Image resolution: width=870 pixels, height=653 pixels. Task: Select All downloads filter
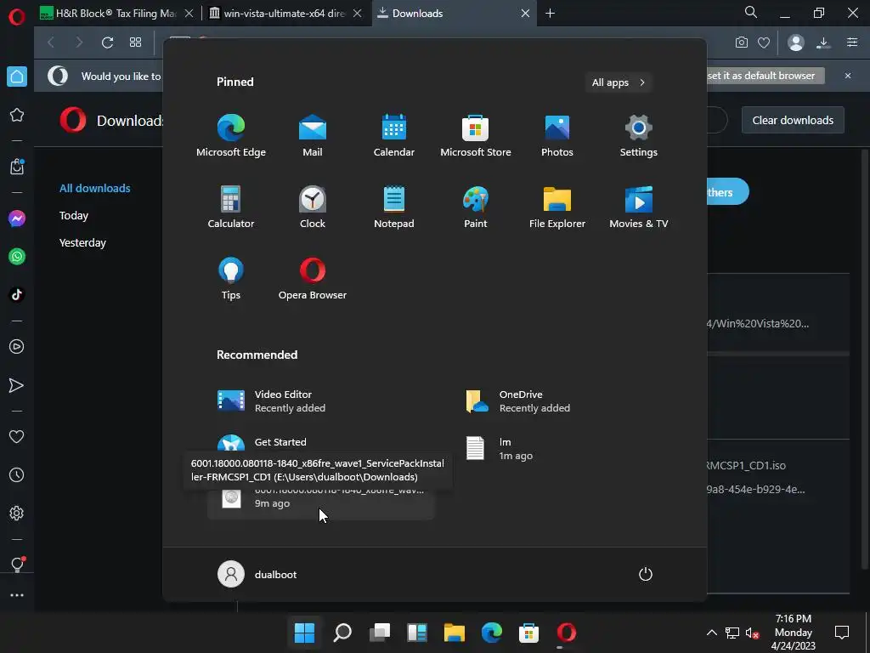point(95,188)
